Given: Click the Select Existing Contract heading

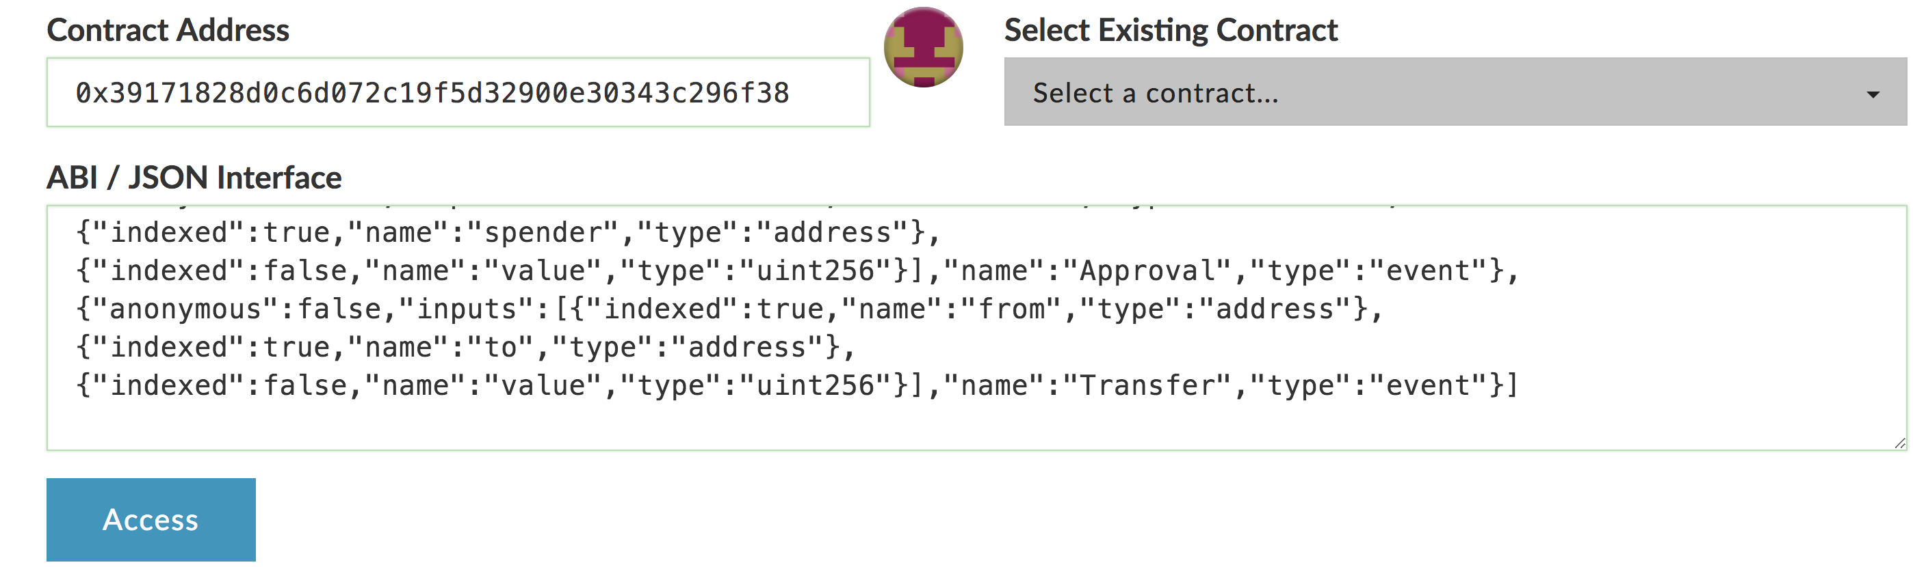Looking at the screenshot, I should coord(1171,30).
